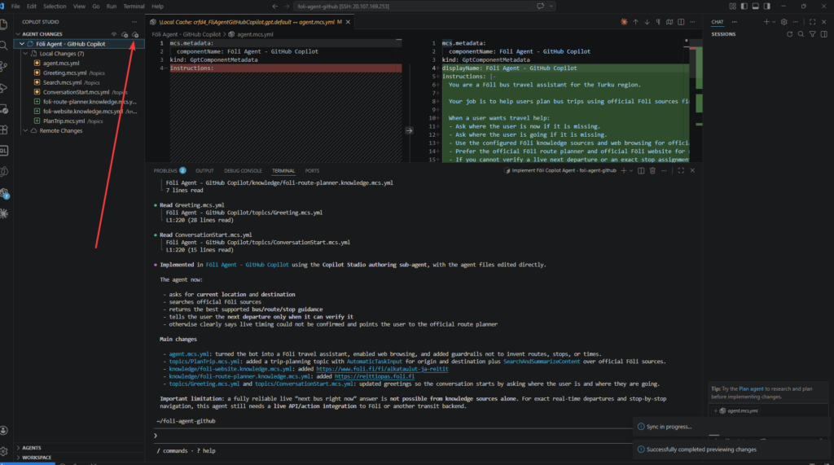The height and width of the screenshot is (465, 834).
Task: Open the File menu
Action: point(15,7)
